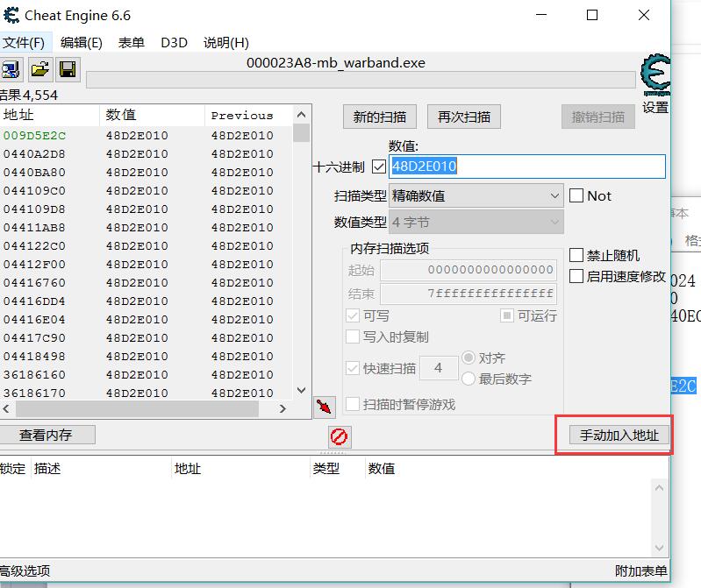Click the 手动加入地址 button
Image resolution: width=701 pixels, height=588 pixels.
tap(619, 435)
